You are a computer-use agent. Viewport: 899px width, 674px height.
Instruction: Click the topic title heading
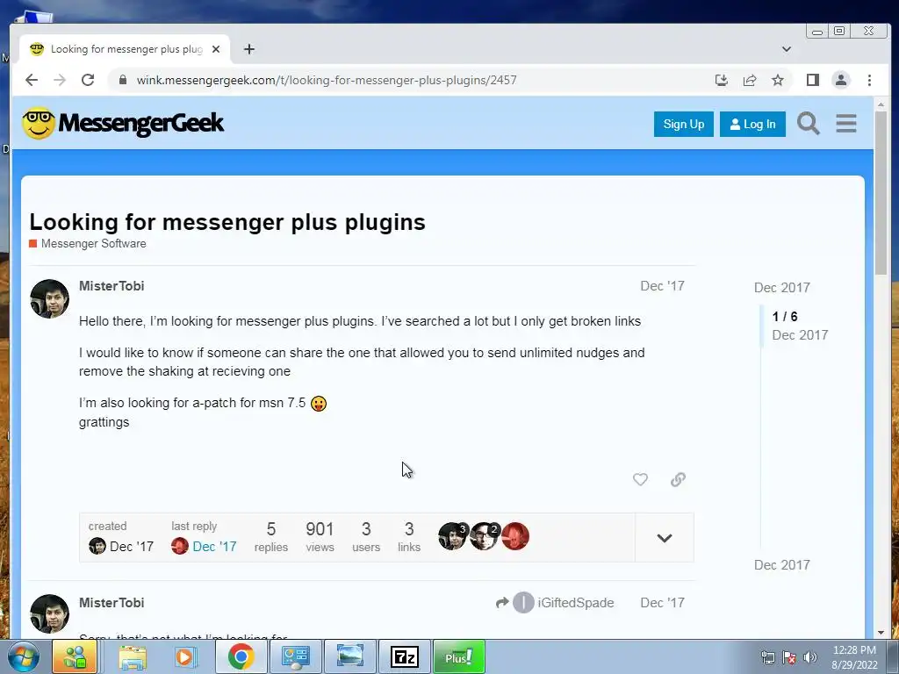click(227, 222)
